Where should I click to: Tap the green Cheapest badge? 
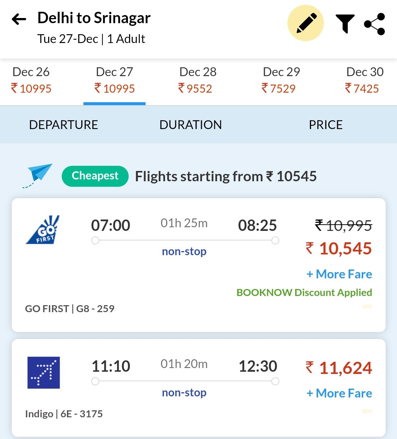pos(95,176)
